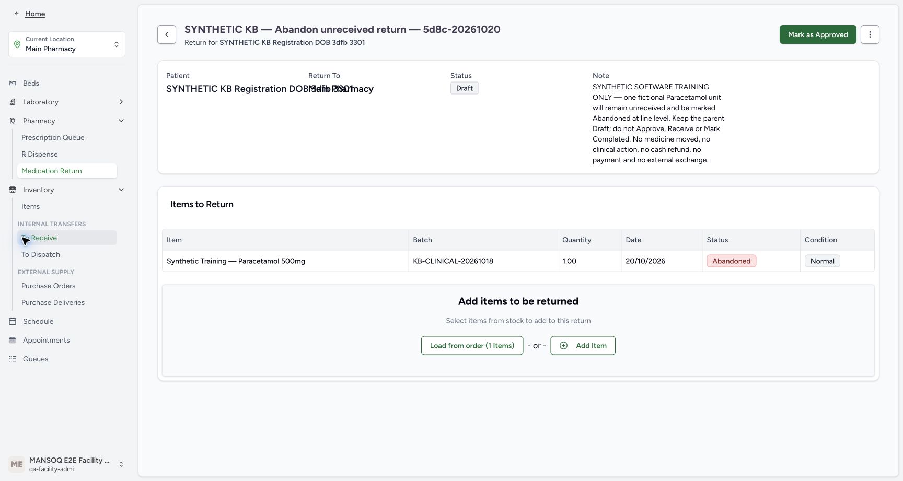The image size is (903, 481).
Task: Collapse the Pharmacy menu chevron
Action: 121,121
